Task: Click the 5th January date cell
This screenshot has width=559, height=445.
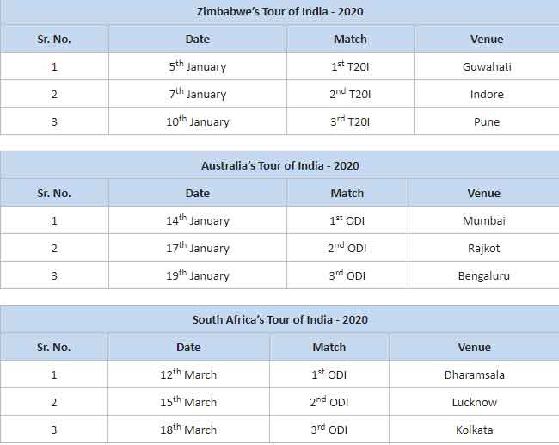Action: coord(198,66)
